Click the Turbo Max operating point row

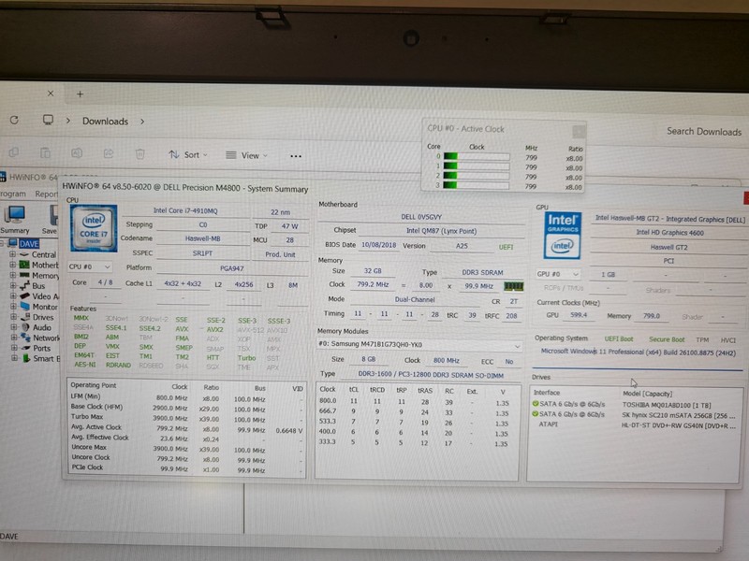(x=186, y=418)
